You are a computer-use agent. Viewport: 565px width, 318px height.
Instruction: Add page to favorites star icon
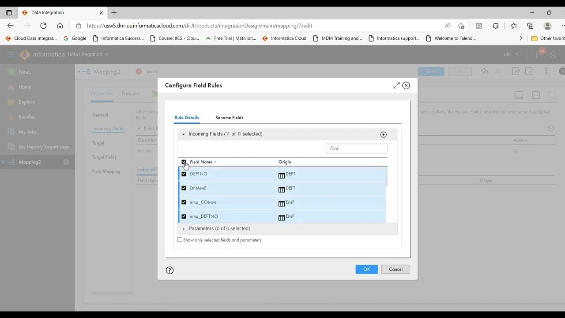pyautogui.click(x=461, y=26)
